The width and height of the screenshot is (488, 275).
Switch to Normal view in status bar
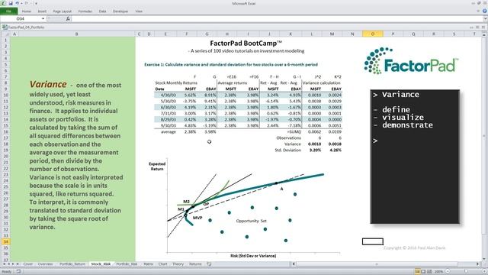tap(417, 272)
